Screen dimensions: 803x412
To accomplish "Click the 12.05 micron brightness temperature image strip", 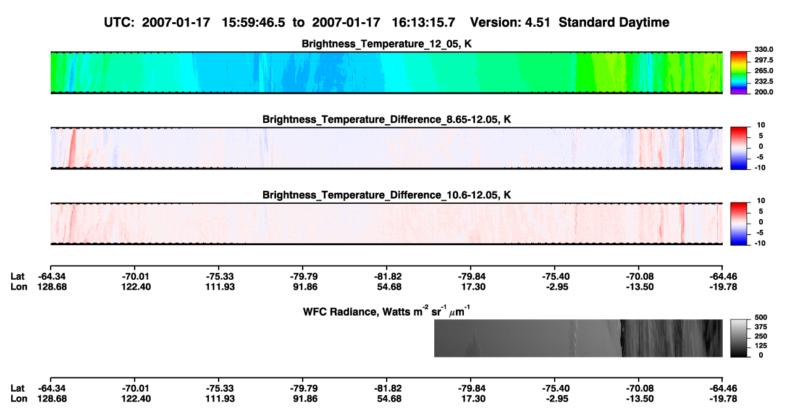I will [386, 72].
